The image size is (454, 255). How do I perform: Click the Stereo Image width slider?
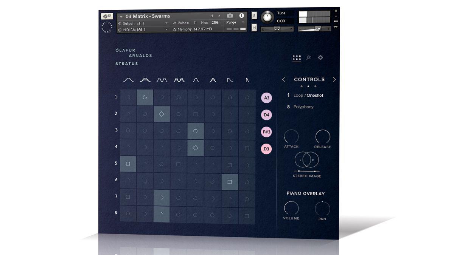pyautogui.click(x=307, y=171)
